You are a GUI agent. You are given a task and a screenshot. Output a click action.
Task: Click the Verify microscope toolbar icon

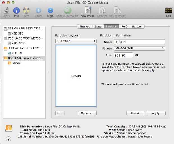[6, 10]
